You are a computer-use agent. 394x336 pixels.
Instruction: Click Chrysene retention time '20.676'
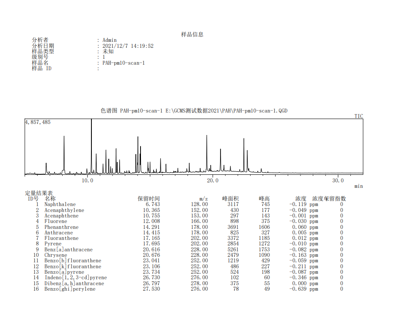[x=152, y=255]
